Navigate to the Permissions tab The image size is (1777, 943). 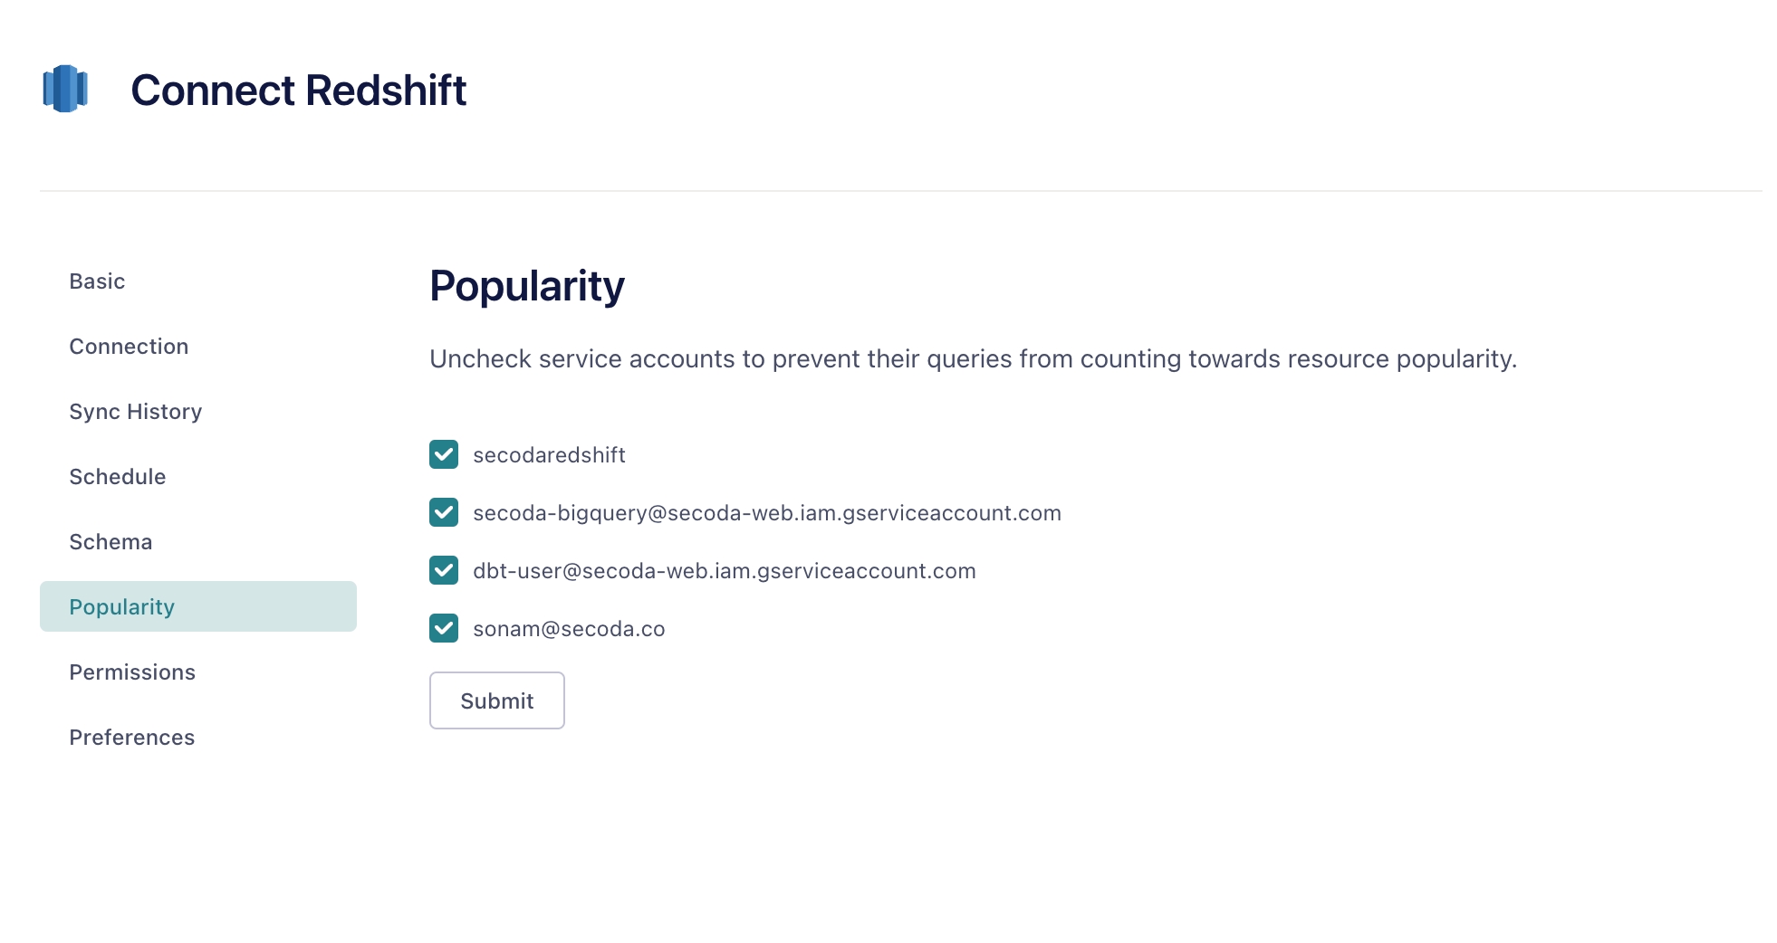pos(132,672)
